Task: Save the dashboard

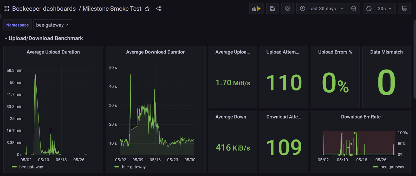Action: 272,9
